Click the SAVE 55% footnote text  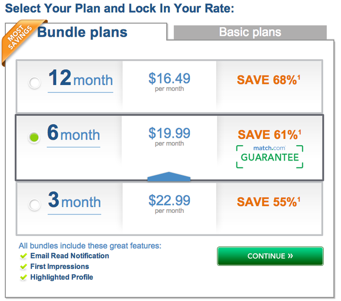269,202
